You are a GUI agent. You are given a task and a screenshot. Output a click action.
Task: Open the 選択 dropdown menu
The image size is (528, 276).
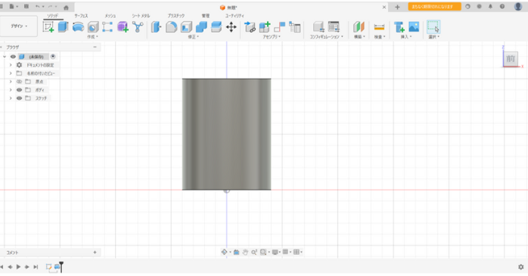pos(433,37)
